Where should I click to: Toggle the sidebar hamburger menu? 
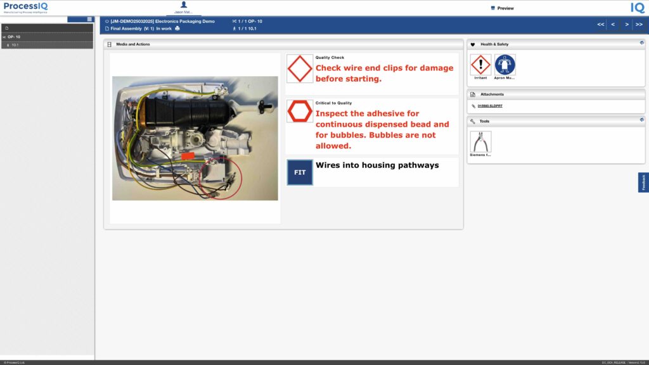89,19
